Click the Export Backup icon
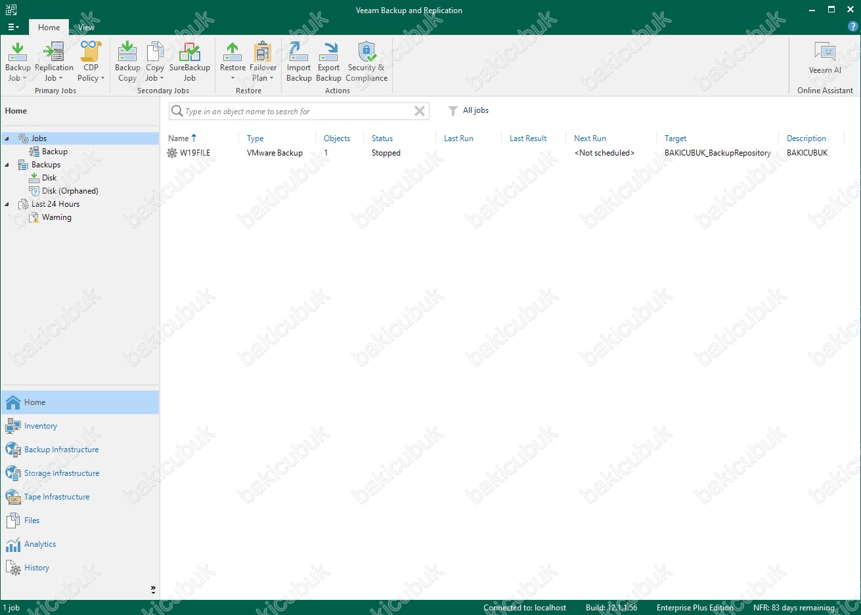Viewport: 861px width, 615px height. (328, 62)
